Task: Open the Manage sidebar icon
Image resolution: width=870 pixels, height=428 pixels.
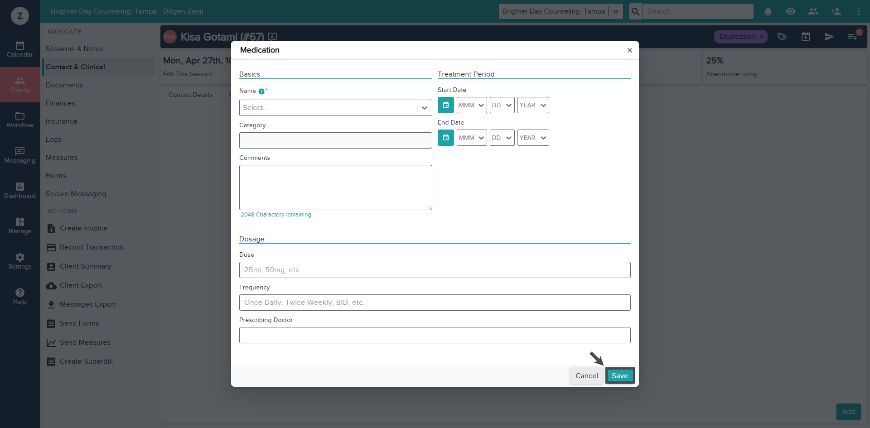Action: pos(20,226)
